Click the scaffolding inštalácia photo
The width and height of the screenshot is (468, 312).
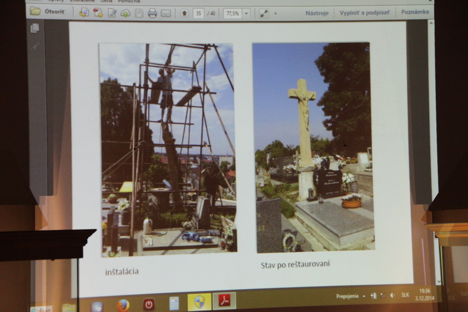[x=168, y=150]
